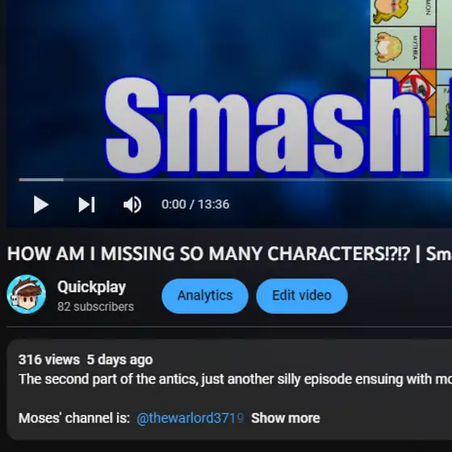Open Analytics for this video

click(205, 295)
